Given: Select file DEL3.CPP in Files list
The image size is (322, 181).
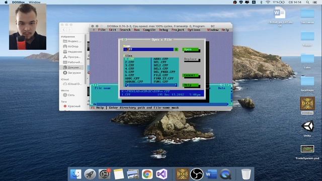Looking at the screenshot, I should click(x=161, y=69).
